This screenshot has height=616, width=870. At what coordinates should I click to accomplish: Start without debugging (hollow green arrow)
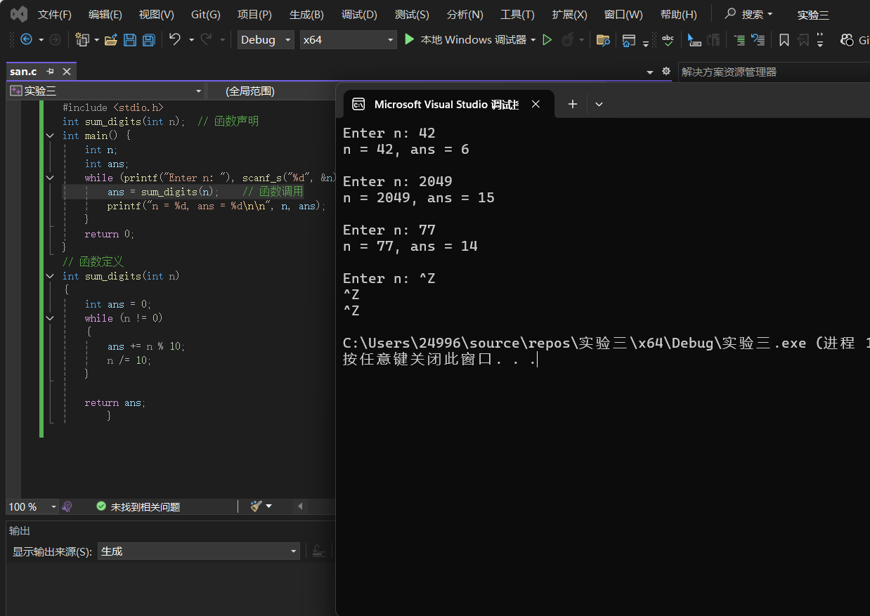coord(547,40)
